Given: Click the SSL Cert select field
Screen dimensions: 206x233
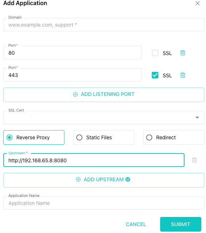Looking at the screenshot, I should coord(104,117).
